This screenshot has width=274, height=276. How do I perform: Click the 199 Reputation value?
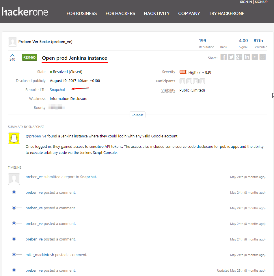pos(203,41)
